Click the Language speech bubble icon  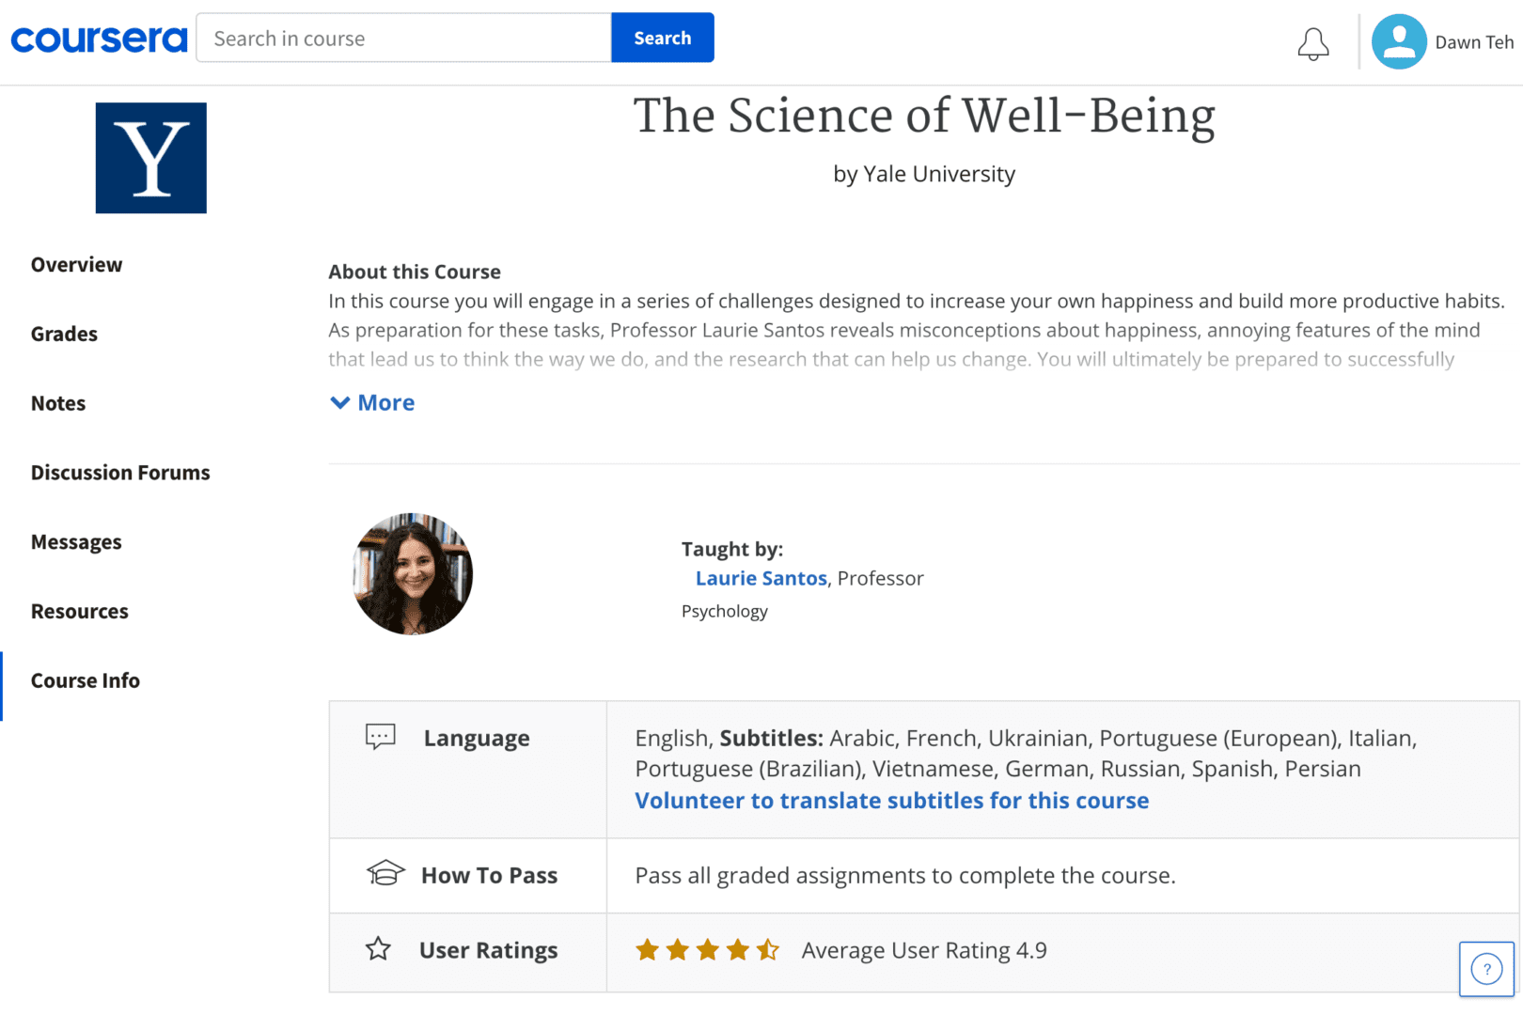click(379, 737)
